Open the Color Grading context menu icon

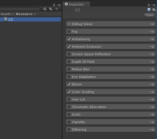[152, 92]
